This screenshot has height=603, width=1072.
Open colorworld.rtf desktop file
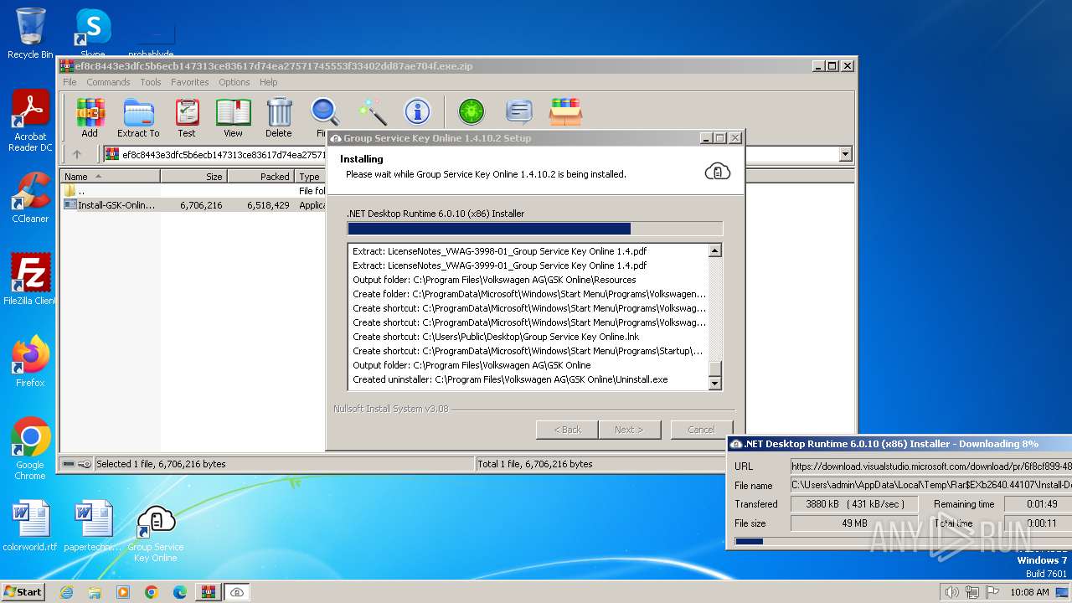[x=30, y=526]
